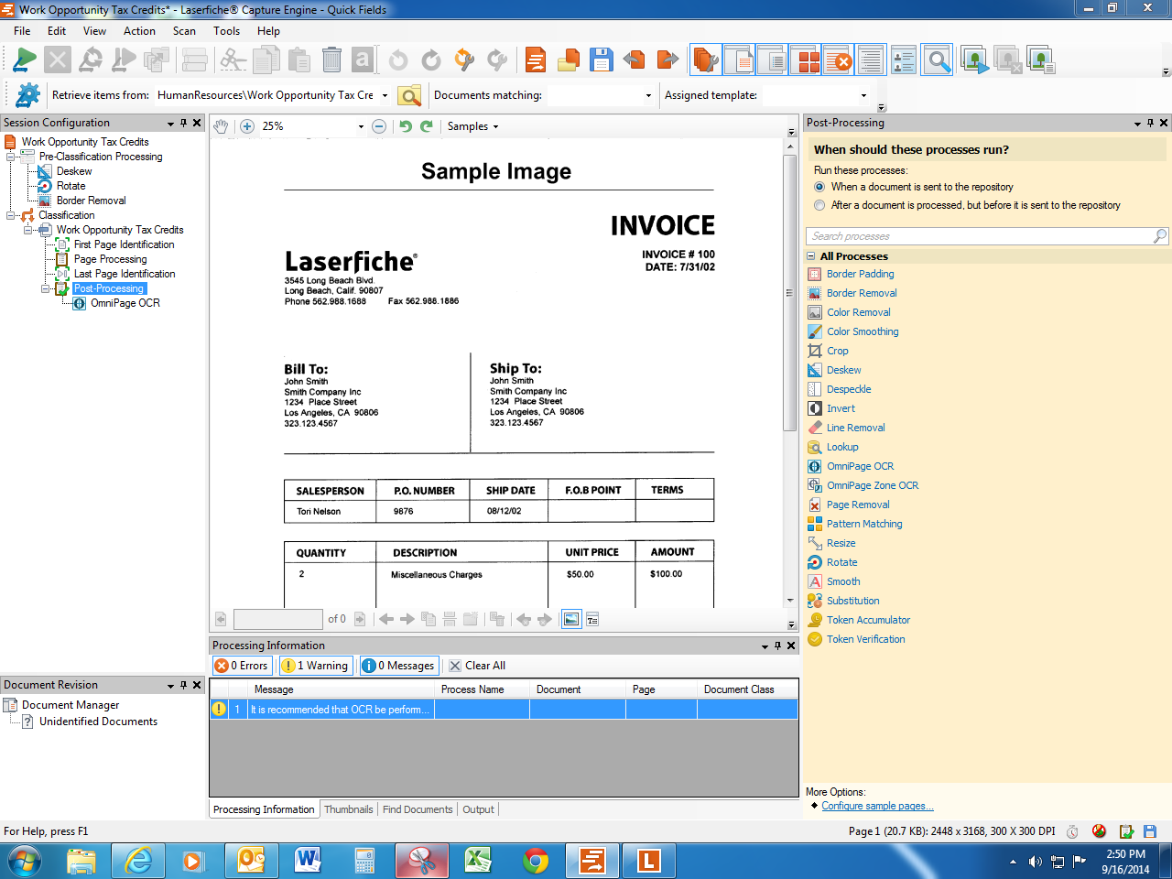This screenshot has width=1172, height=879.
Task: Click the rotate right green arrow icon
Action: pos(427,126)
